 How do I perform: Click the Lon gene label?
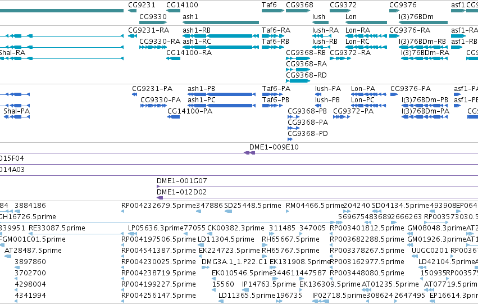[x=351, y=17]
